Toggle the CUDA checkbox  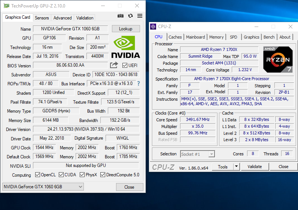click(x=61, y=175)
